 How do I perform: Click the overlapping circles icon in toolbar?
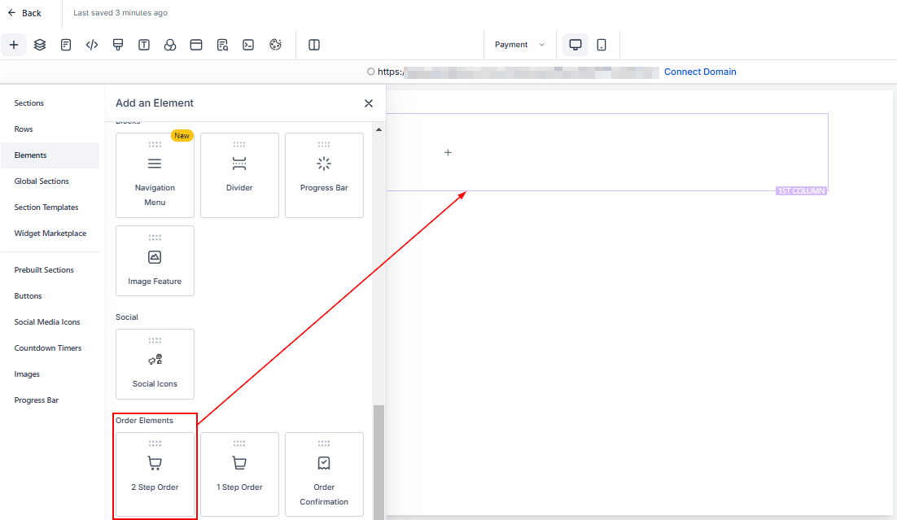(x=170, y=45)
